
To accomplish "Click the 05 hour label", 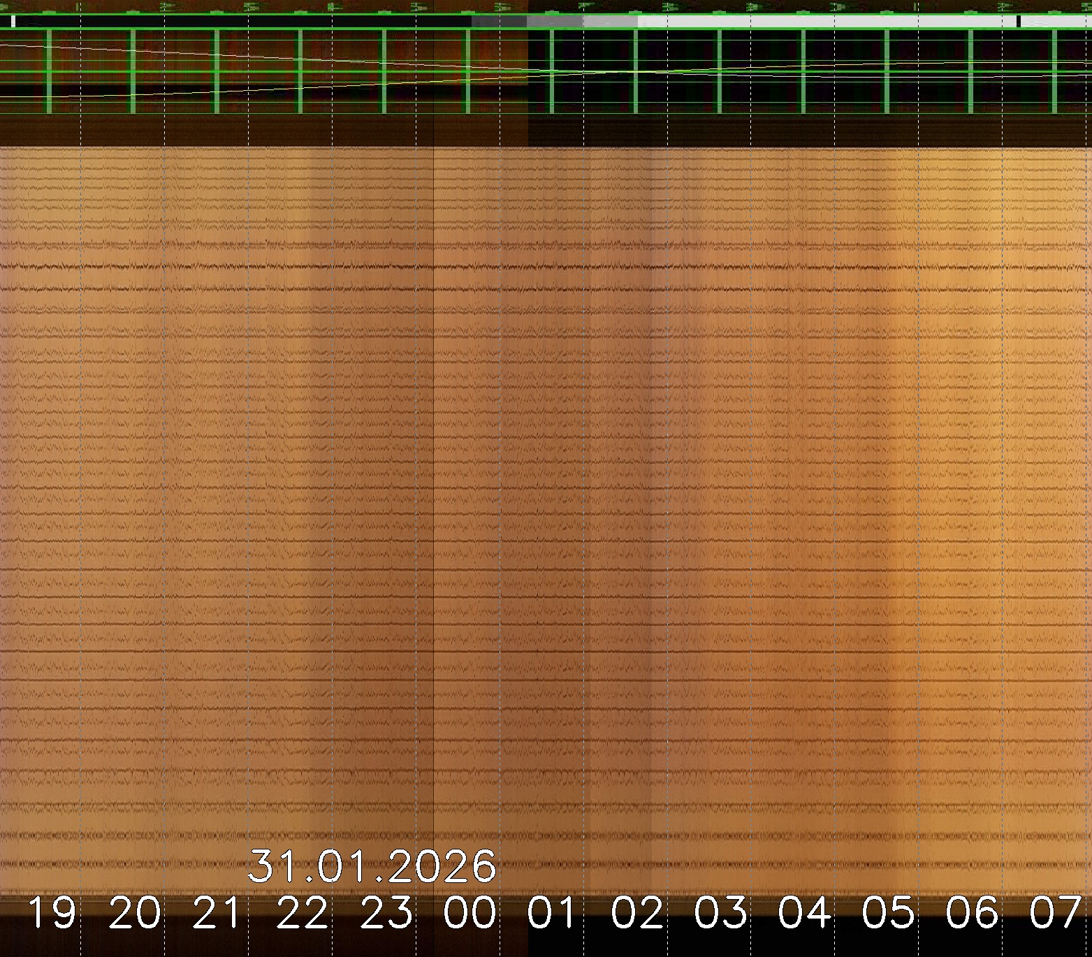I will (888, 914).
